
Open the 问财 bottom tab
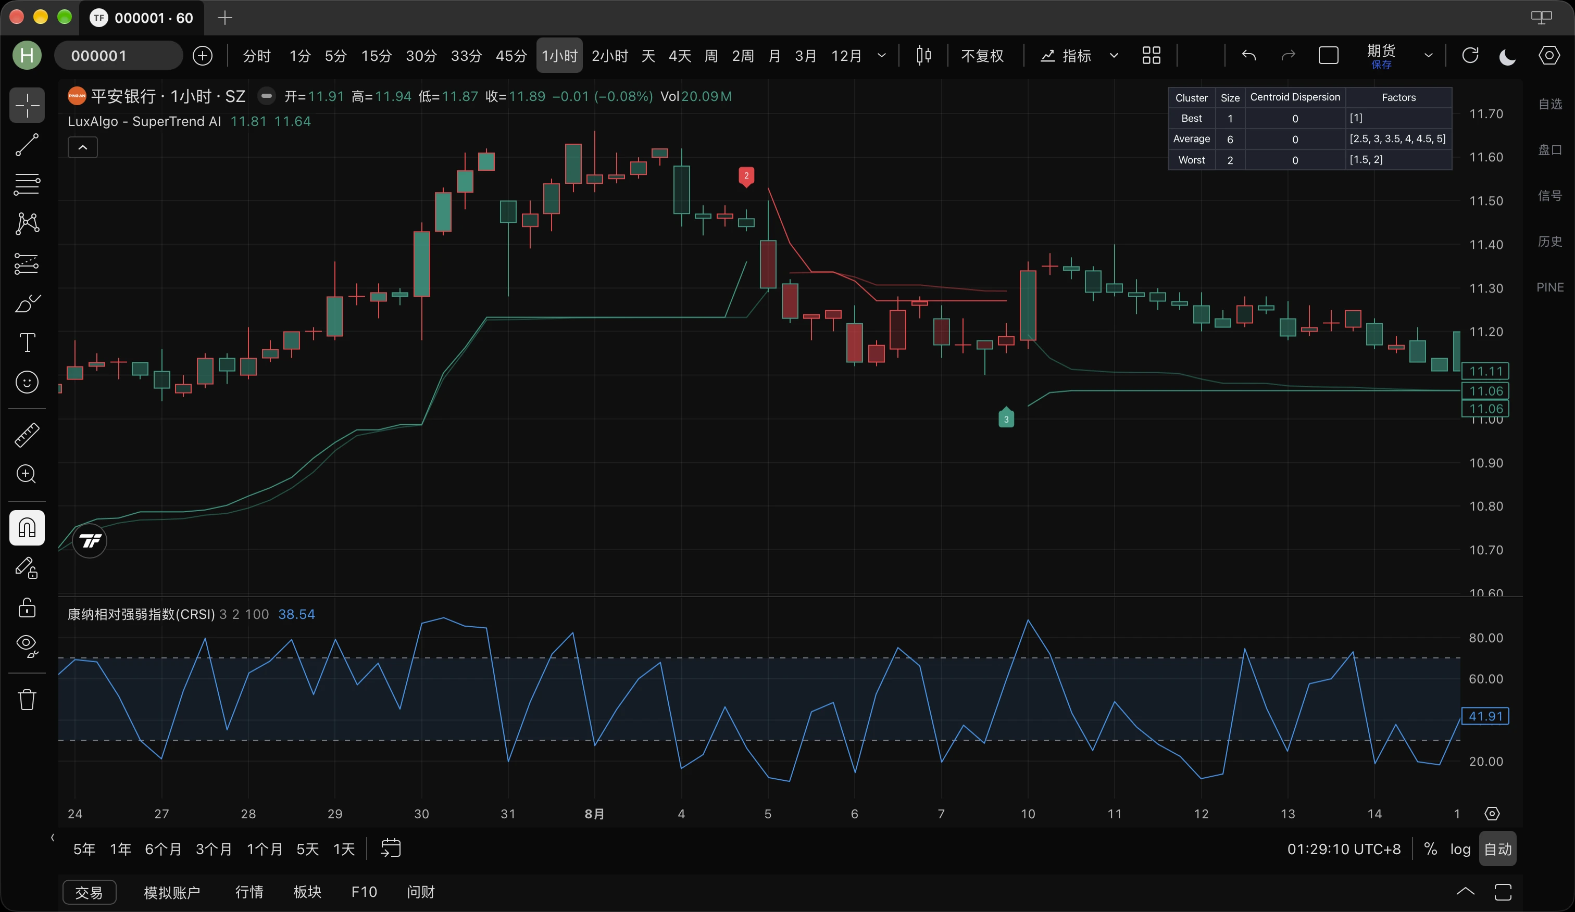pyautogui.click(x=421, y=892)
